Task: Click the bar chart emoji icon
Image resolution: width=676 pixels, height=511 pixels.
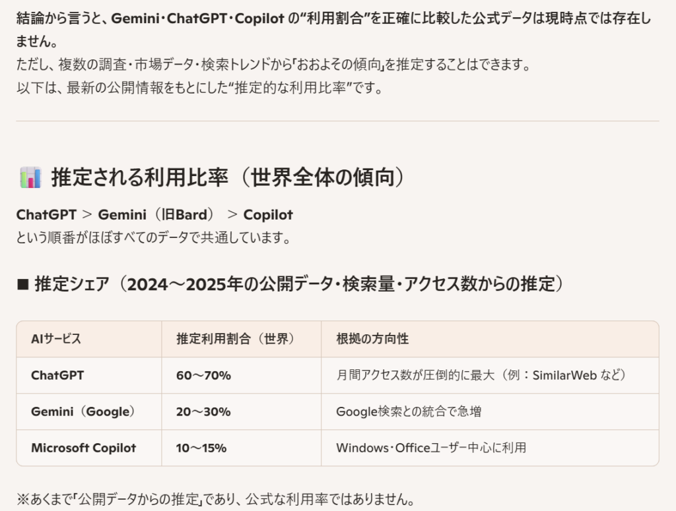Action: click(30, 177)
